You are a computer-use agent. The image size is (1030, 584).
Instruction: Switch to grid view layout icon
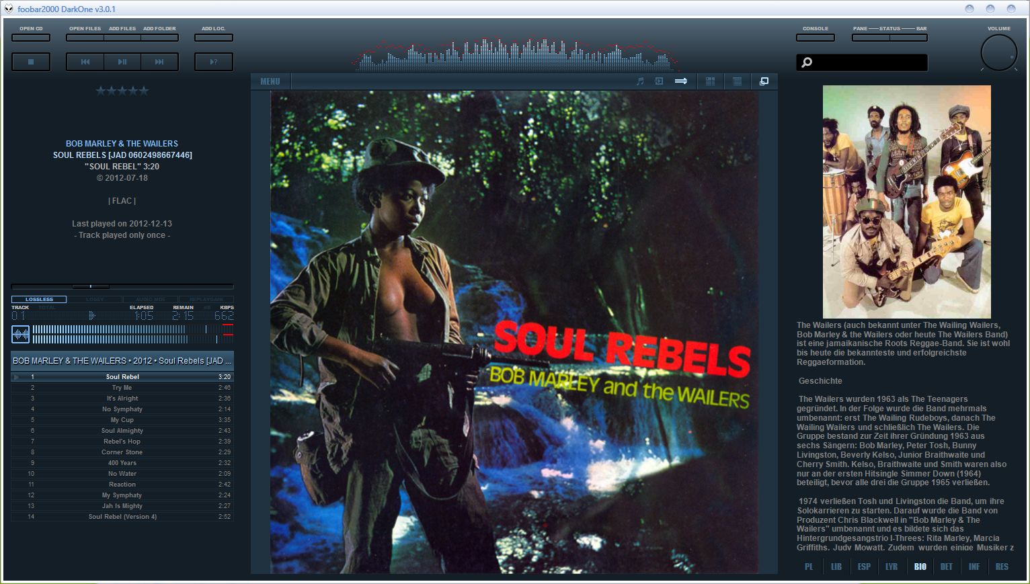click(x=710, y=81)
